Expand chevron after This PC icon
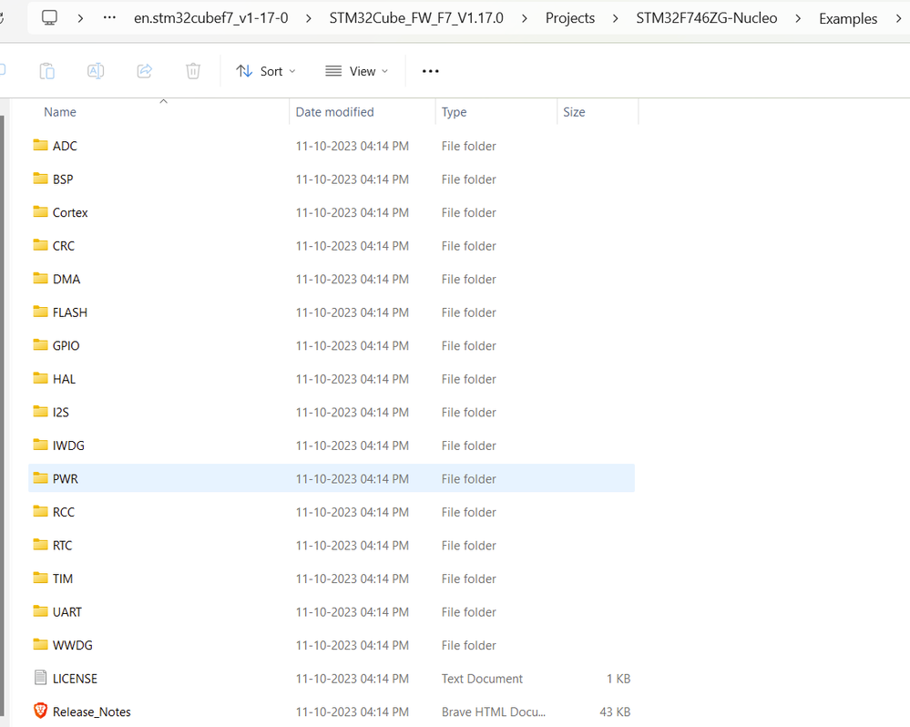This screenshot has width=910, height=727. coord(80,18)
